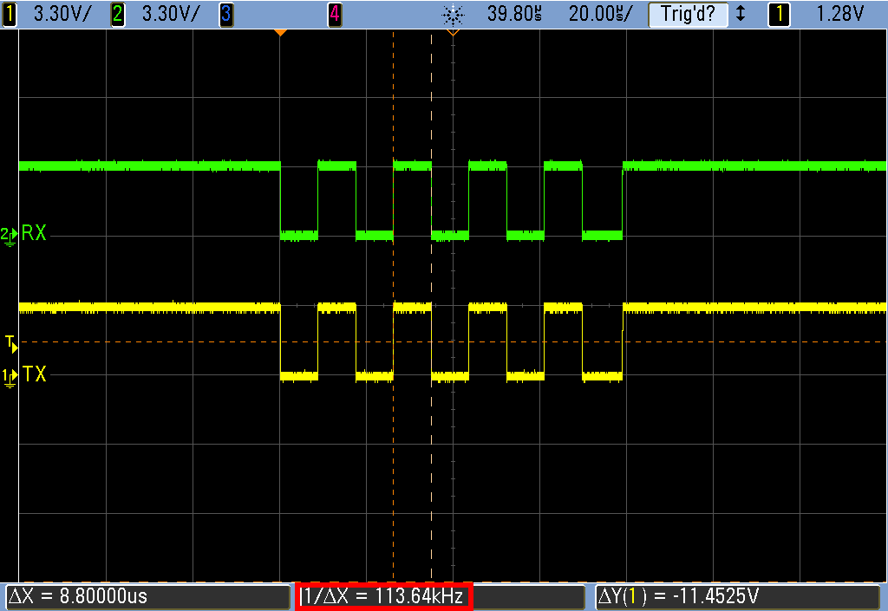The height and width of the screenshot is (611, 888).
Task: Select the ΔY(1) = -11.4525V readout
Action: tap(739, 597)
